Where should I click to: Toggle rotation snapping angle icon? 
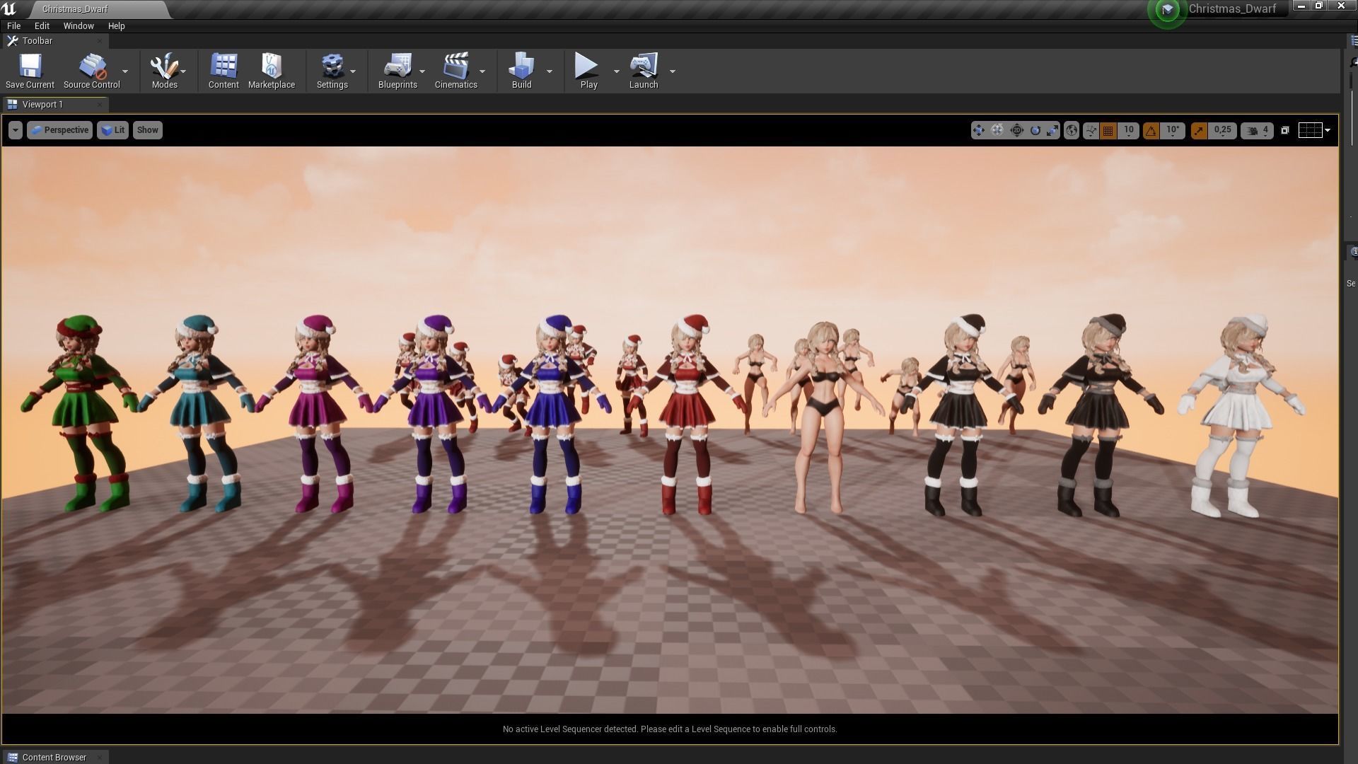[1151, 130]
